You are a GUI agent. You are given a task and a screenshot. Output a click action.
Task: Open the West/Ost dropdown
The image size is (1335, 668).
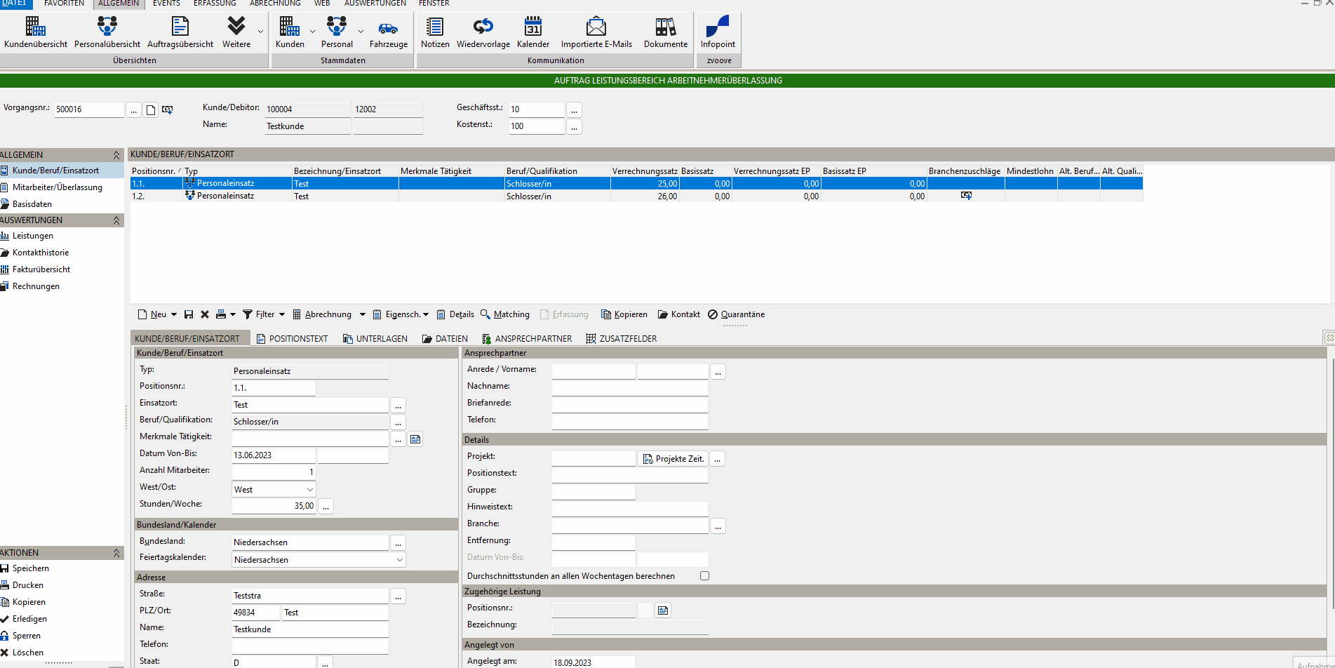click(309, 490)
